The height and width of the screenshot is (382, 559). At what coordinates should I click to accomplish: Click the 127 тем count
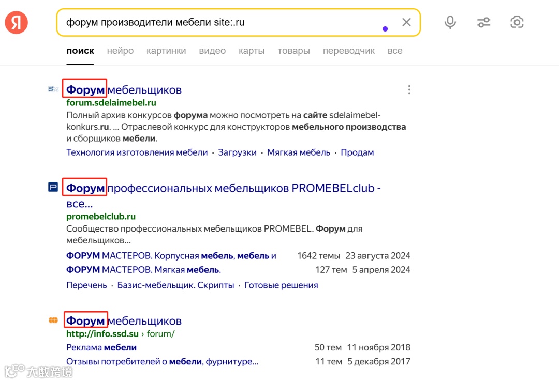(331, 270)
